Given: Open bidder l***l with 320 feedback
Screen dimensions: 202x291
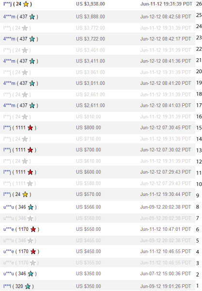Looking at the screenshot, I should pos(7,286).
